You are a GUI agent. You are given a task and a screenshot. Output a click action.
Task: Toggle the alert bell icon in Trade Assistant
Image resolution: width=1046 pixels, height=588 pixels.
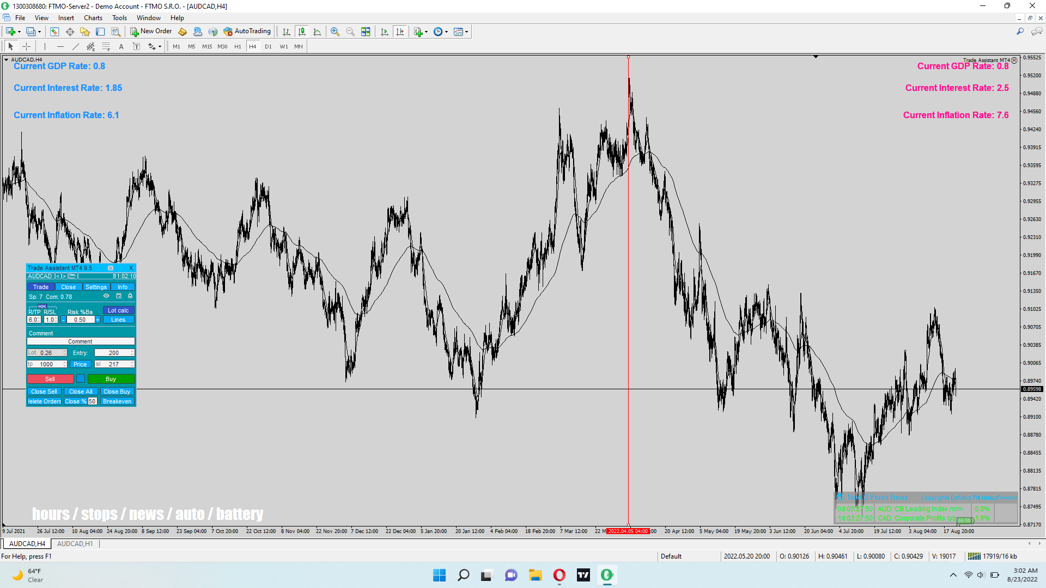(x=130, y=296)
